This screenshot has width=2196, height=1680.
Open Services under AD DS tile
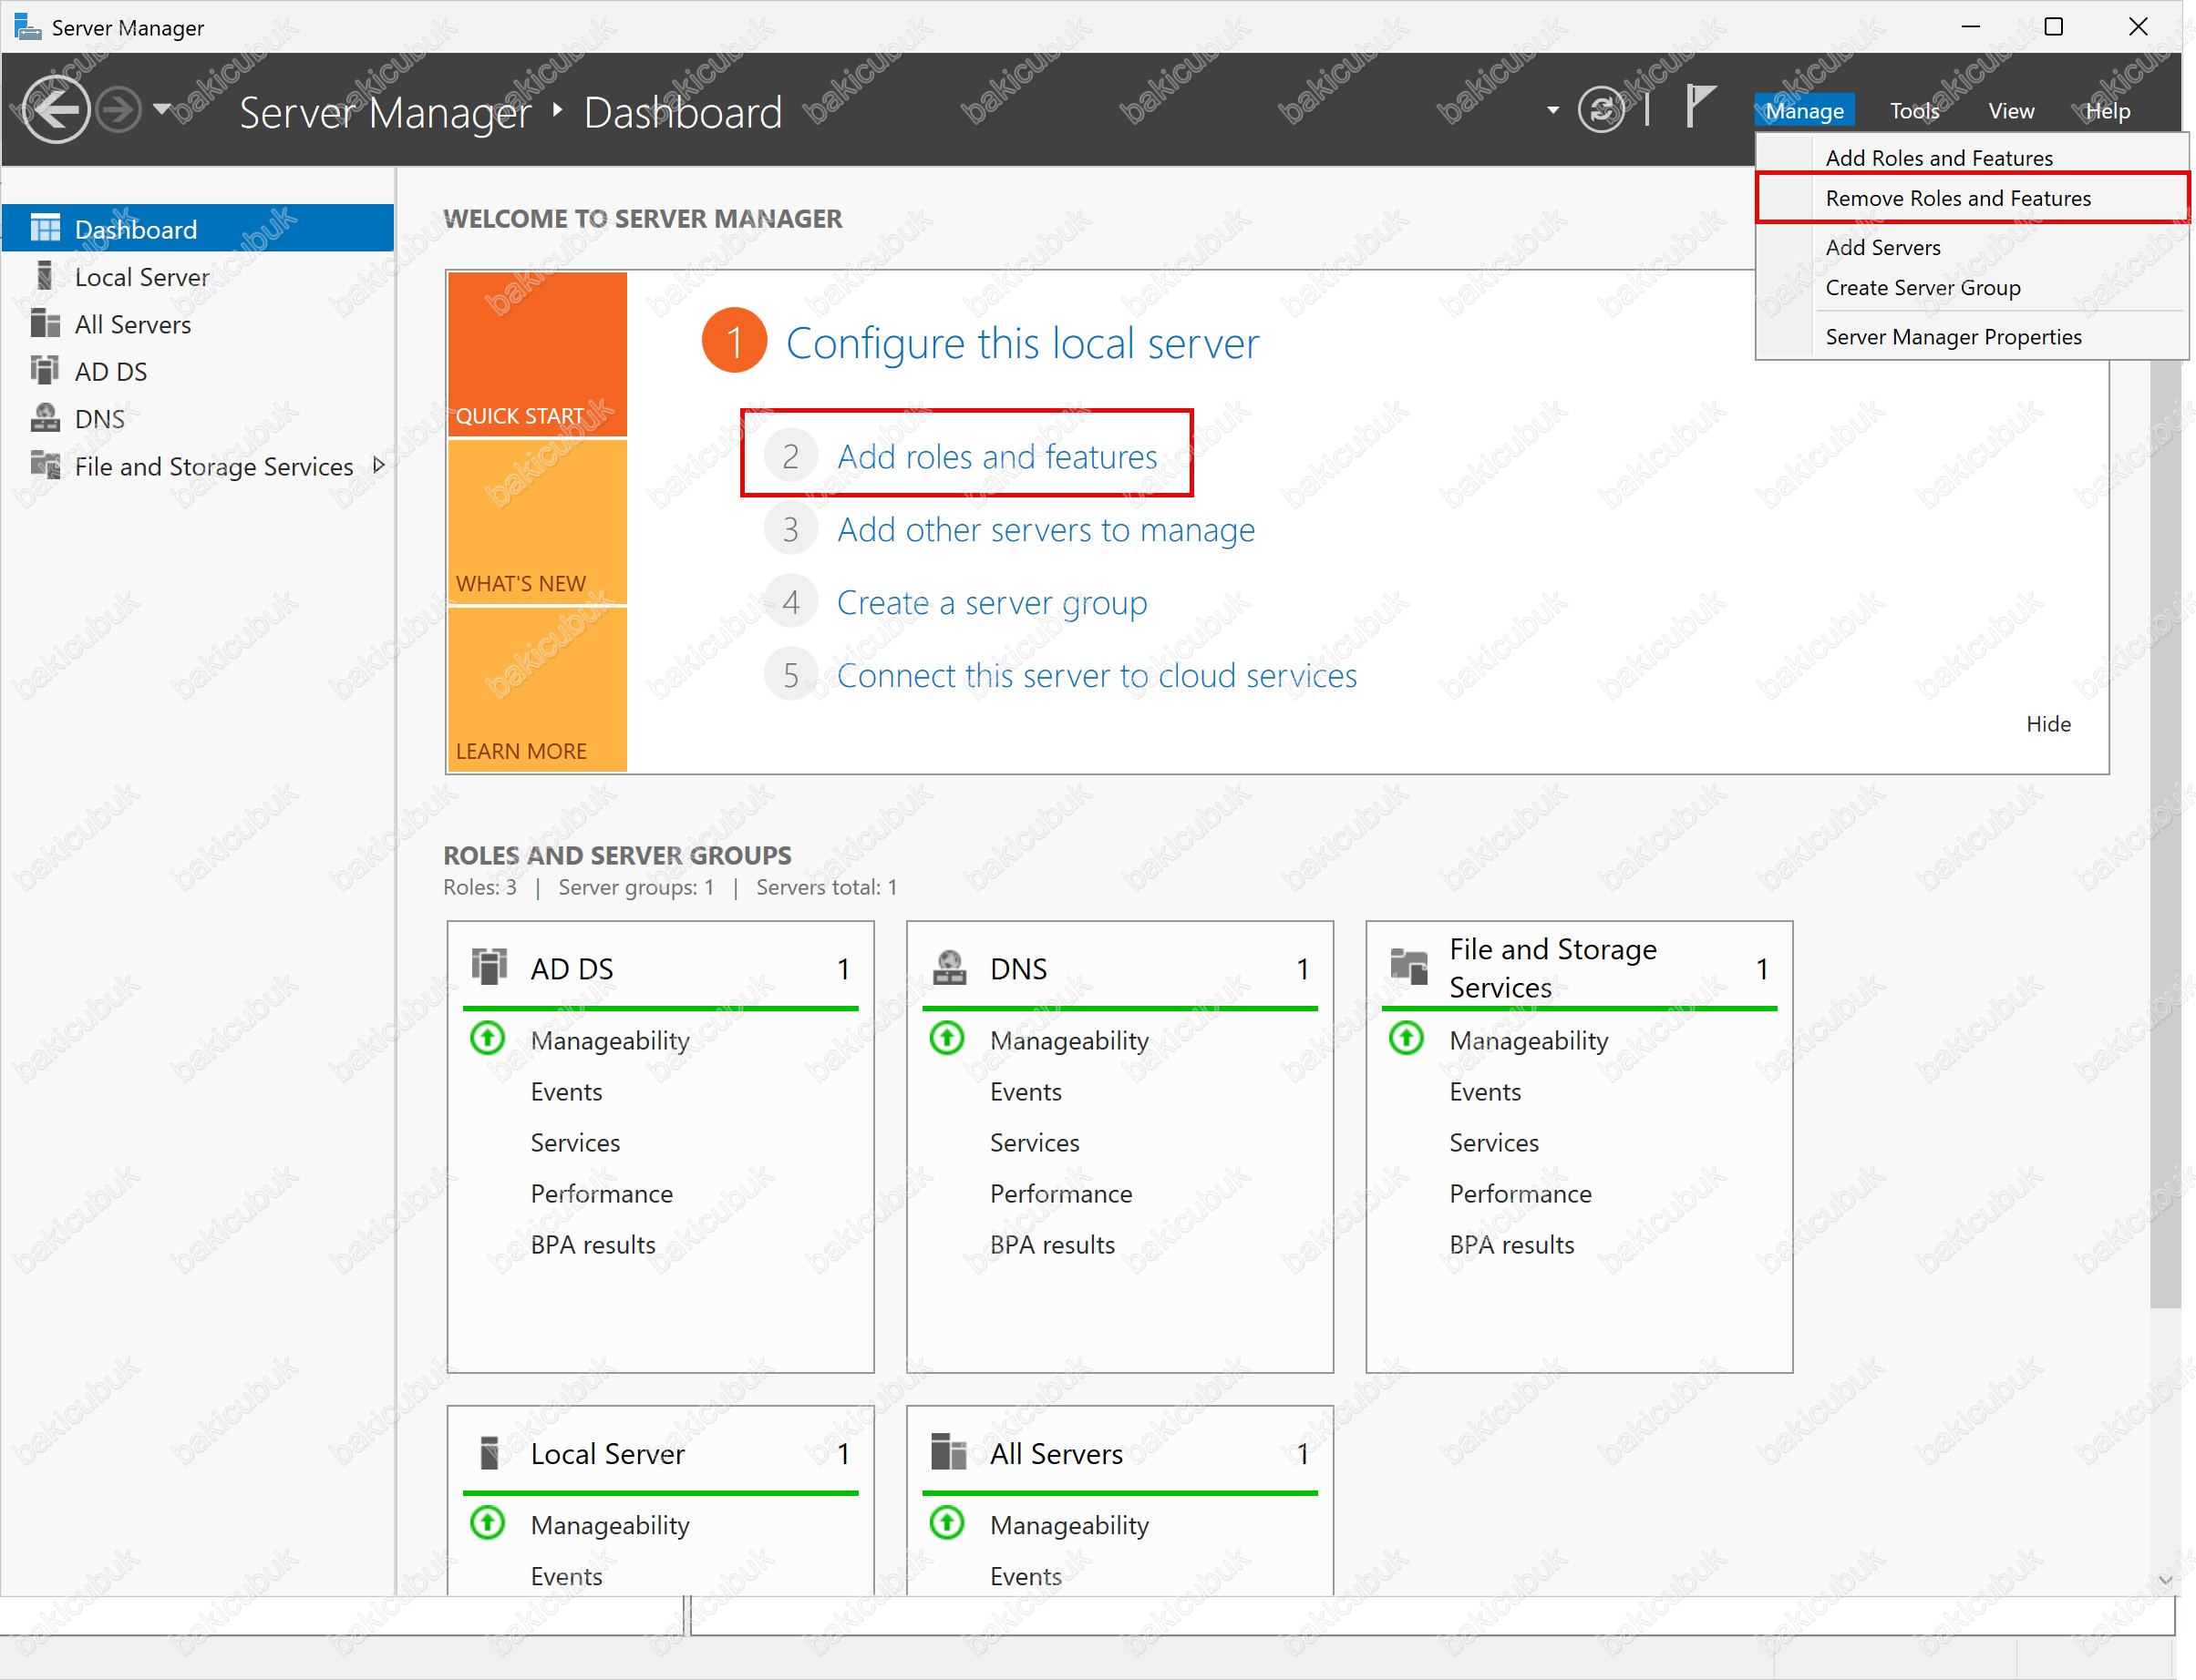(575, 1142)
